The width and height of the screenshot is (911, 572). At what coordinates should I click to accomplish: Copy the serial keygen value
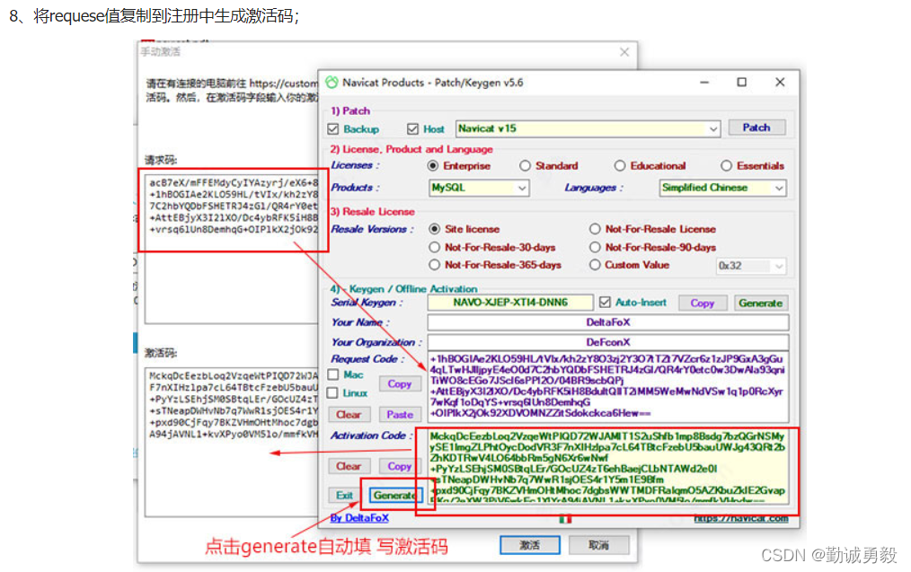tap(702, 304)
